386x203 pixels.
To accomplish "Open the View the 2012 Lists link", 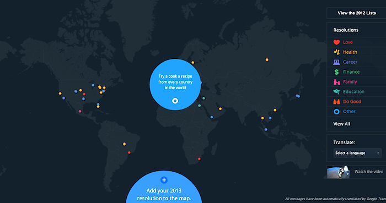I will click(357, 13).
